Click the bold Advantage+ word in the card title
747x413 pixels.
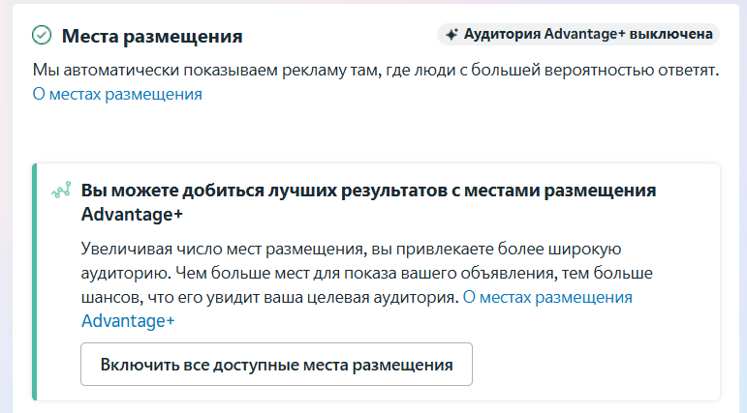tap(132, 214)
